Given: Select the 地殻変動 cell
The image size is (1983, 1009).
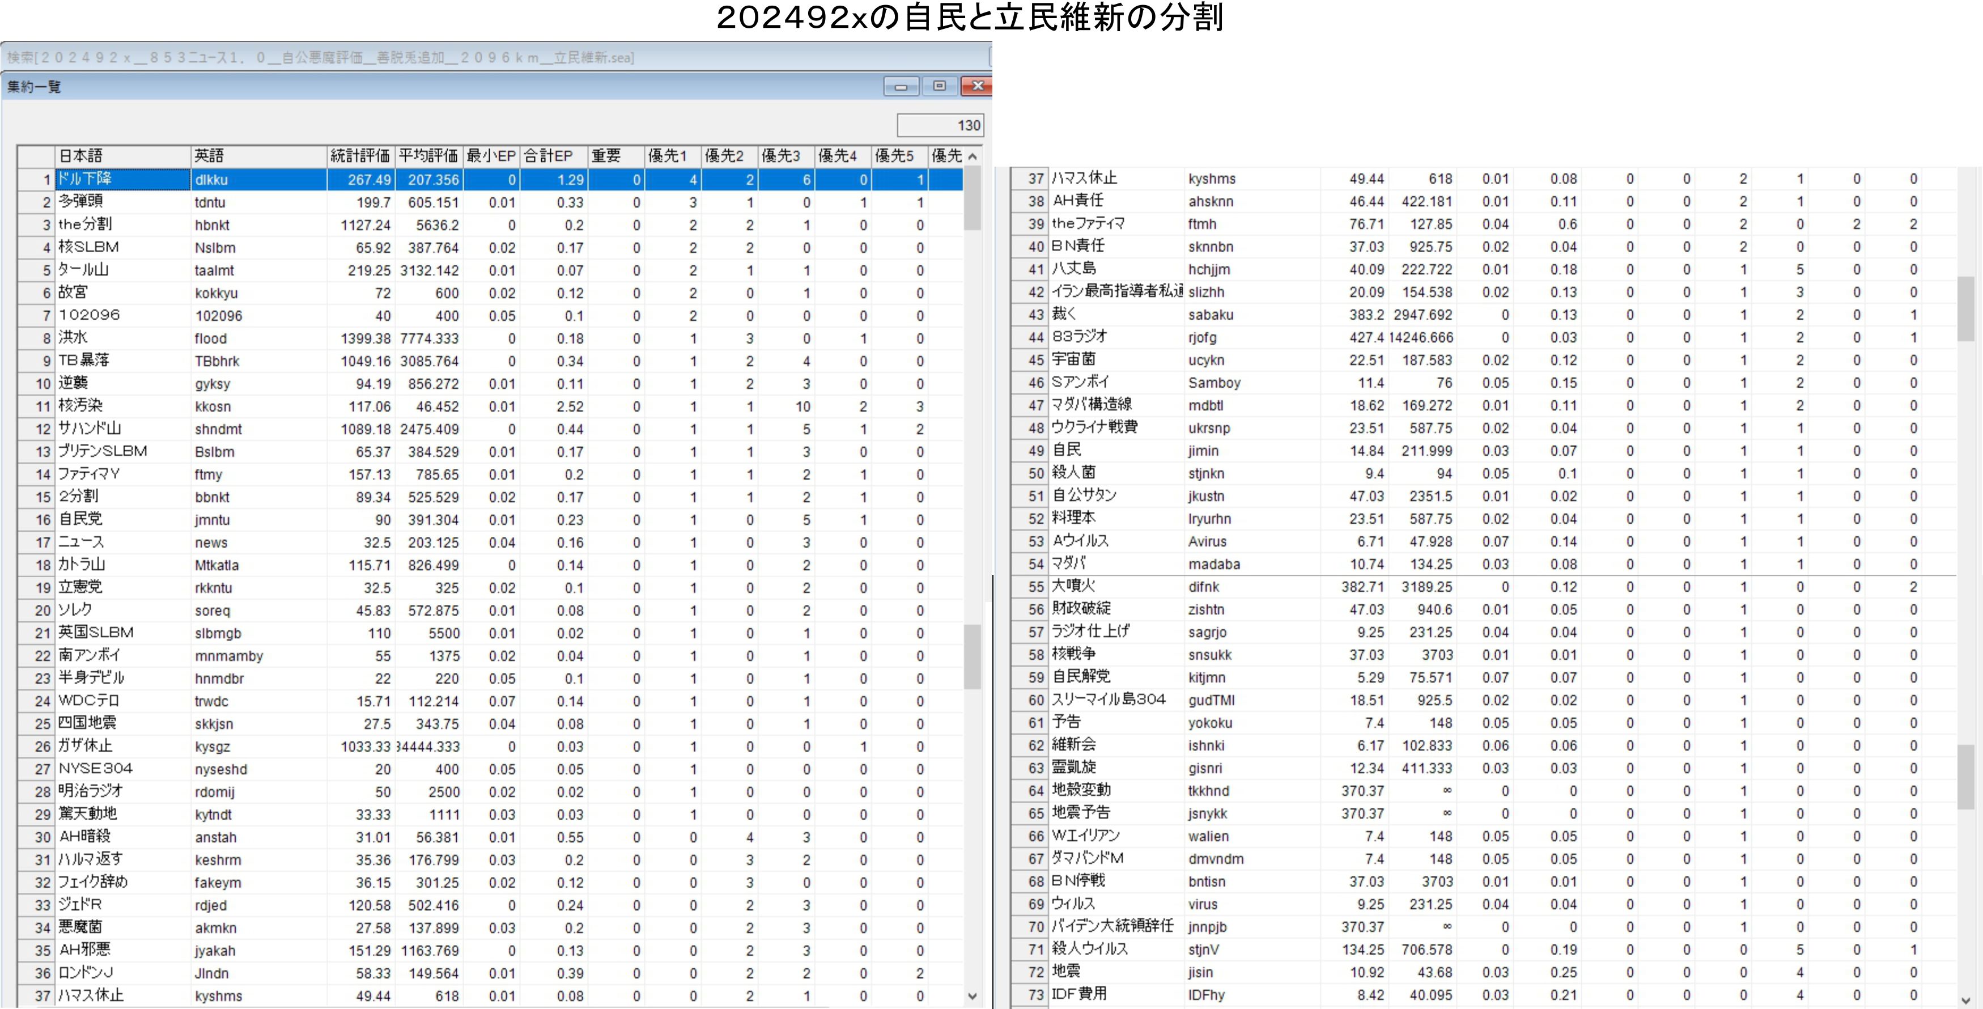Looking at the screenshot, I should tap(1116, 790).
